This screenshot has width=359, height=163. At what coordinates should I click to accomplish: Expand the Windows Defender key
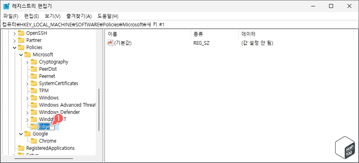28,112
